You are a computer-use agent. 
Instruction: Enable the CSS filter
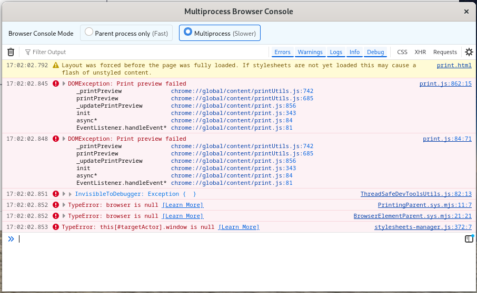402,52
